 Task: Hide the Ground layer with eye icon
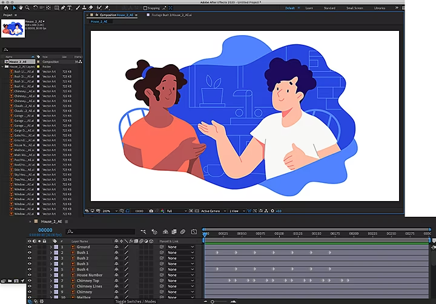point(29,247)
